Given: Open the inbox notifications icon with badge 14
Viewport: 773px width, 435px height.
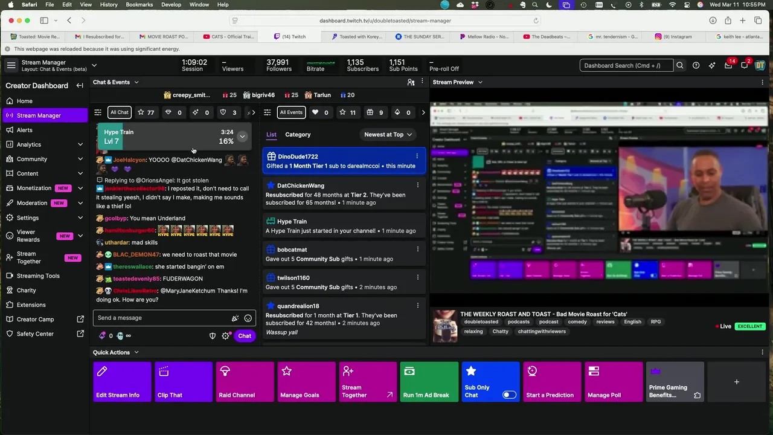Looking at the screenshot, I should point(729,65).
